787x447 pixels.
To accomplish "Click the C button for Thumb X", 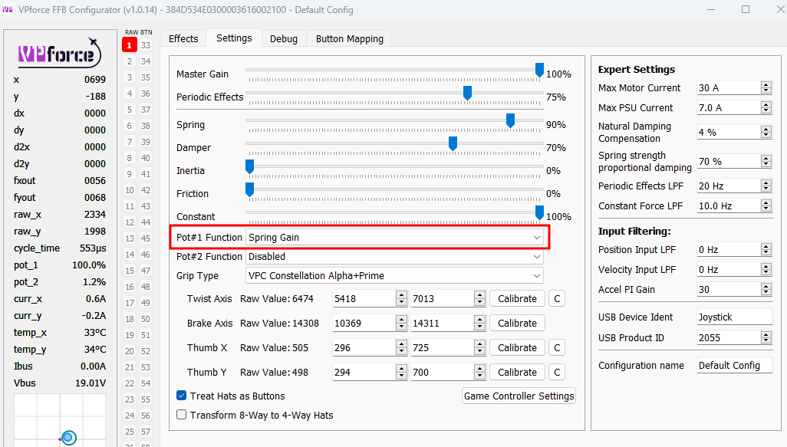I will point(557,347).
